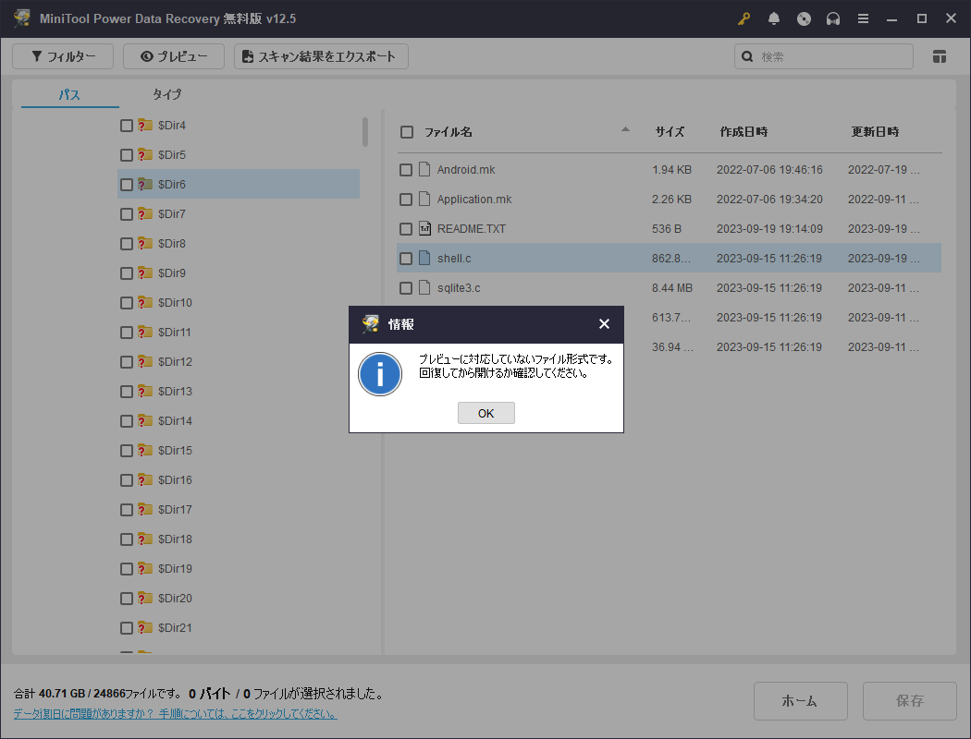This screenshot has height=739, width=971.
Task: Check the $Dir10 checkbox
Action: (x=127, y=303)
